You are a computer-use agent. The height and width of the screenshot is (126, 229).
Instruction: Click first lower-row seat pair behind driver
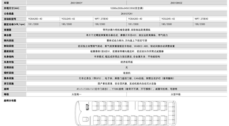[96, 120]
